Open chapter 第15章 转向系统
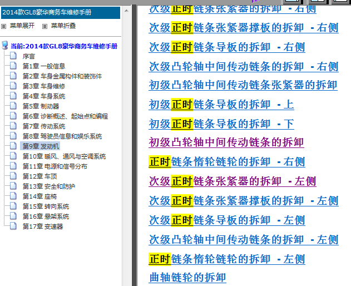351x286 pixels. [x=46, y=206]
